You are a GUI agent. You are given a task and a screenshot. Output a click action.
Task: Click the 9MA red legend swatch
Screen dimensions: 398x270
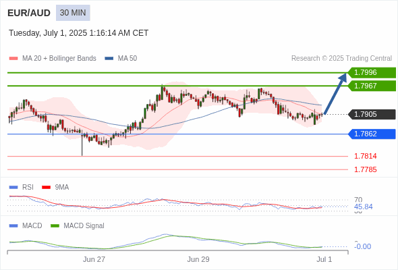coord(46,188)
